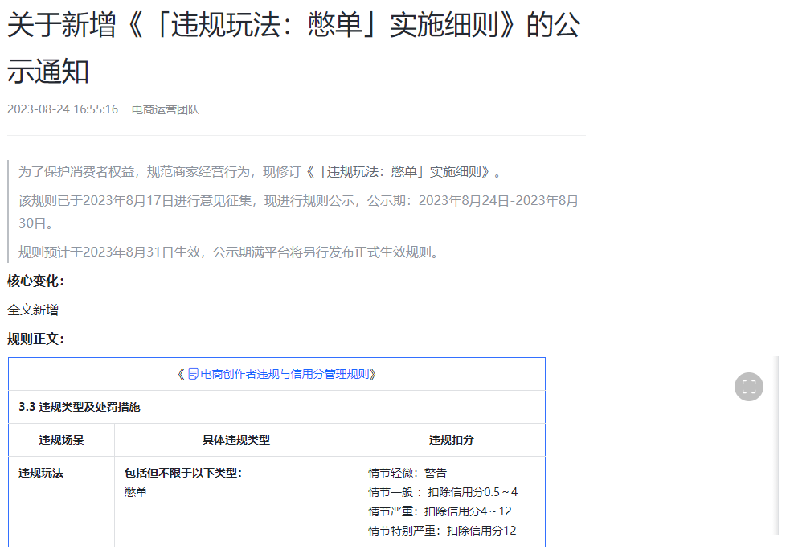Image resolution: width=786 pixels, height=550 pixels.
Task: Click the 情节轻微：警告 penalty line
Action: click(x=407, y=473)
